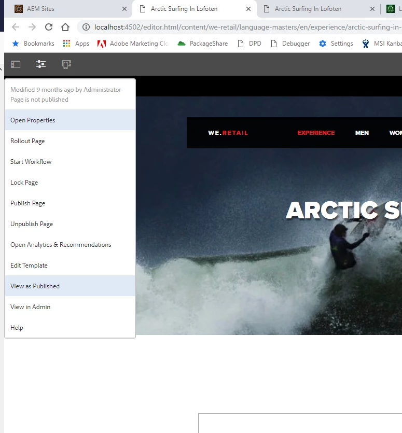Click the browser address bar URL
This screenshot has width=402, height=433.
click(247, 27)
